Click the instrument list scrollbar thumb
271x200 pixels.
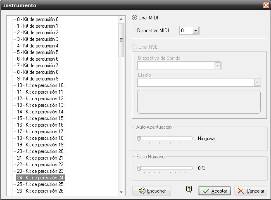[x=121, y=40]
